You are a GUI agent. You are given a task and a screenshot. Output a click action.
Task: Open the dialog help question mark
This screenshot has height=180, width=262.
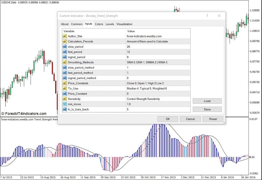(207, 16)
